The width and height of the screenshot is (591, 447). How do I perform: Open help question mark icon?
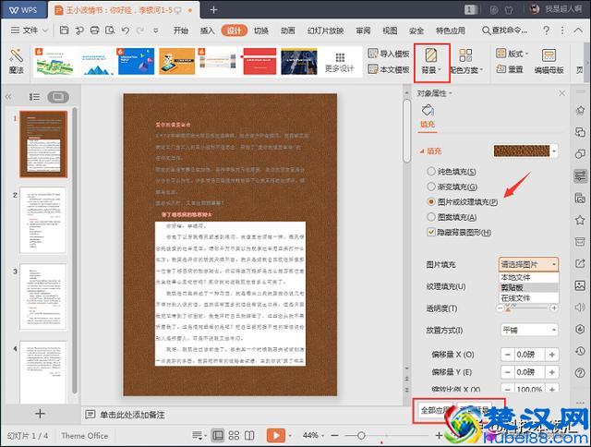tap(546, 30)
